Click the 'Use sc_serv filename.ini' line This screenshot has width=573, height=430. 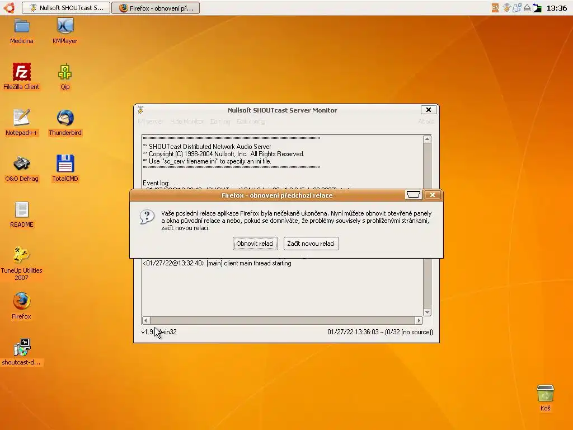click(x=207, y=161)
